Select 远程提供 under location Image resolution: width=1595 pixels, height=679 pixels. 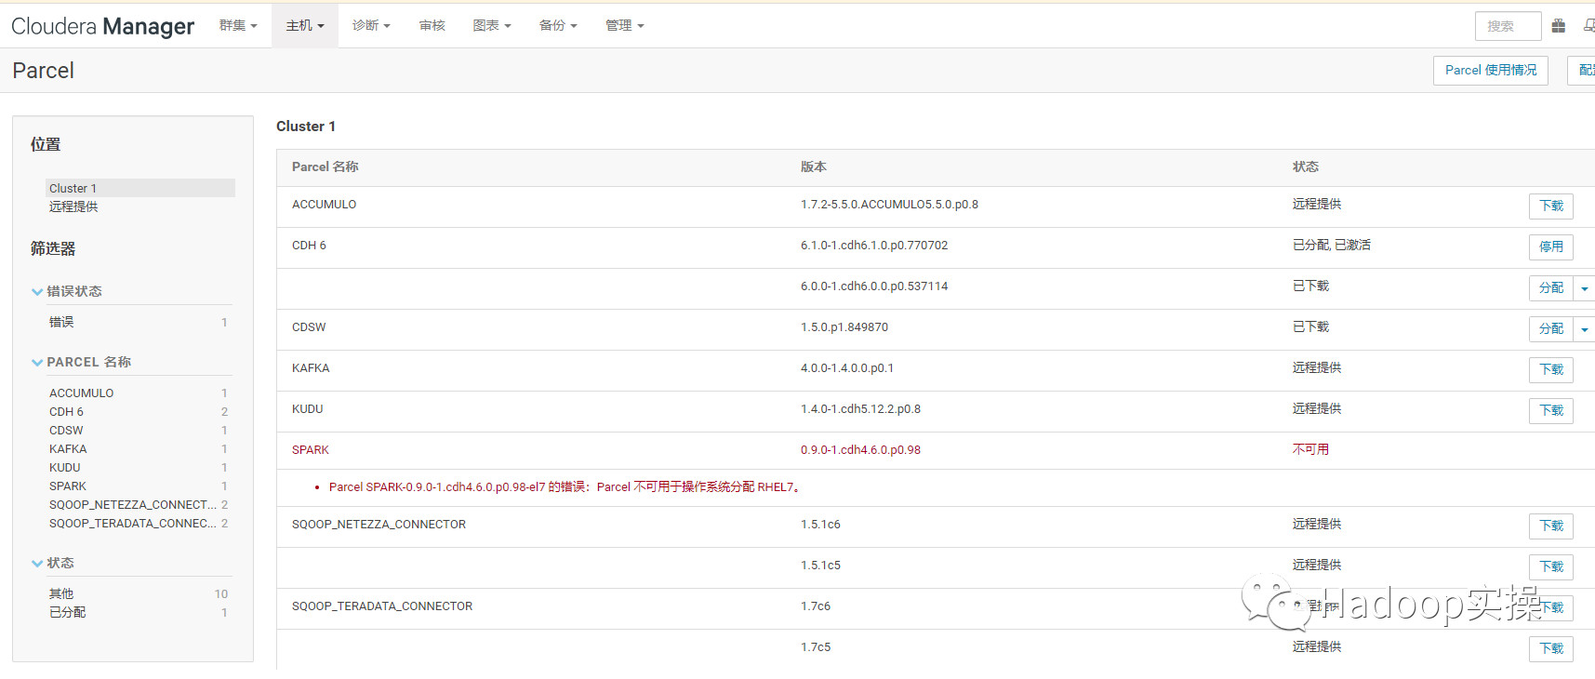tap(73, 206)
